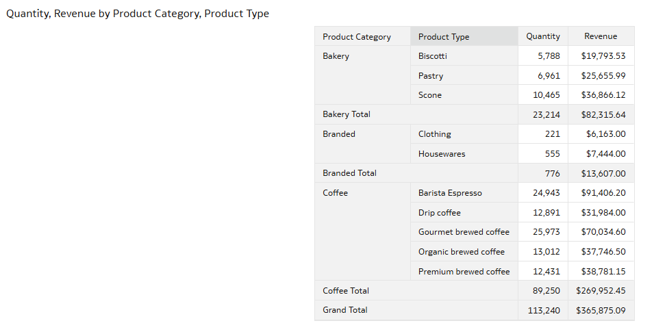Click the Organic brewed coffee cell
This screenshot has height=334, width=654.
pos(462,252)
